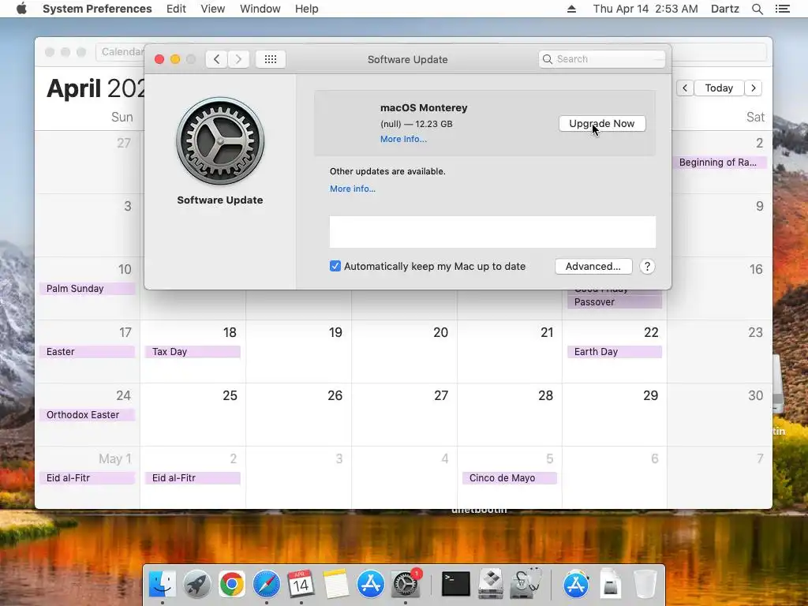Viewport: 808px width, 606px height.
Task: Select Orthodox Easter event
Action: (x=87, y=415)
